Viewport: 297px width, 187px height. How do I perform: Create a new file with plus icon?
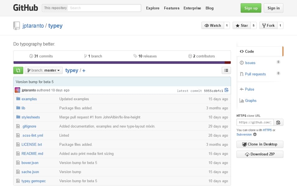click(84, 70)
